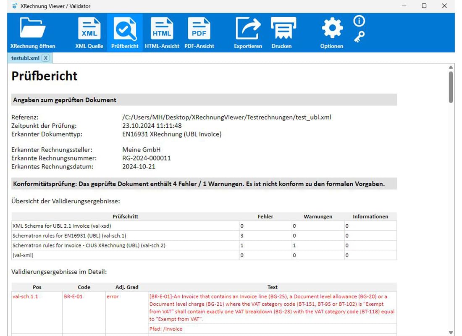Click the invoice issuer Meine GmbH
This screenshot has width=462, height=336.
tap(142, 150)
